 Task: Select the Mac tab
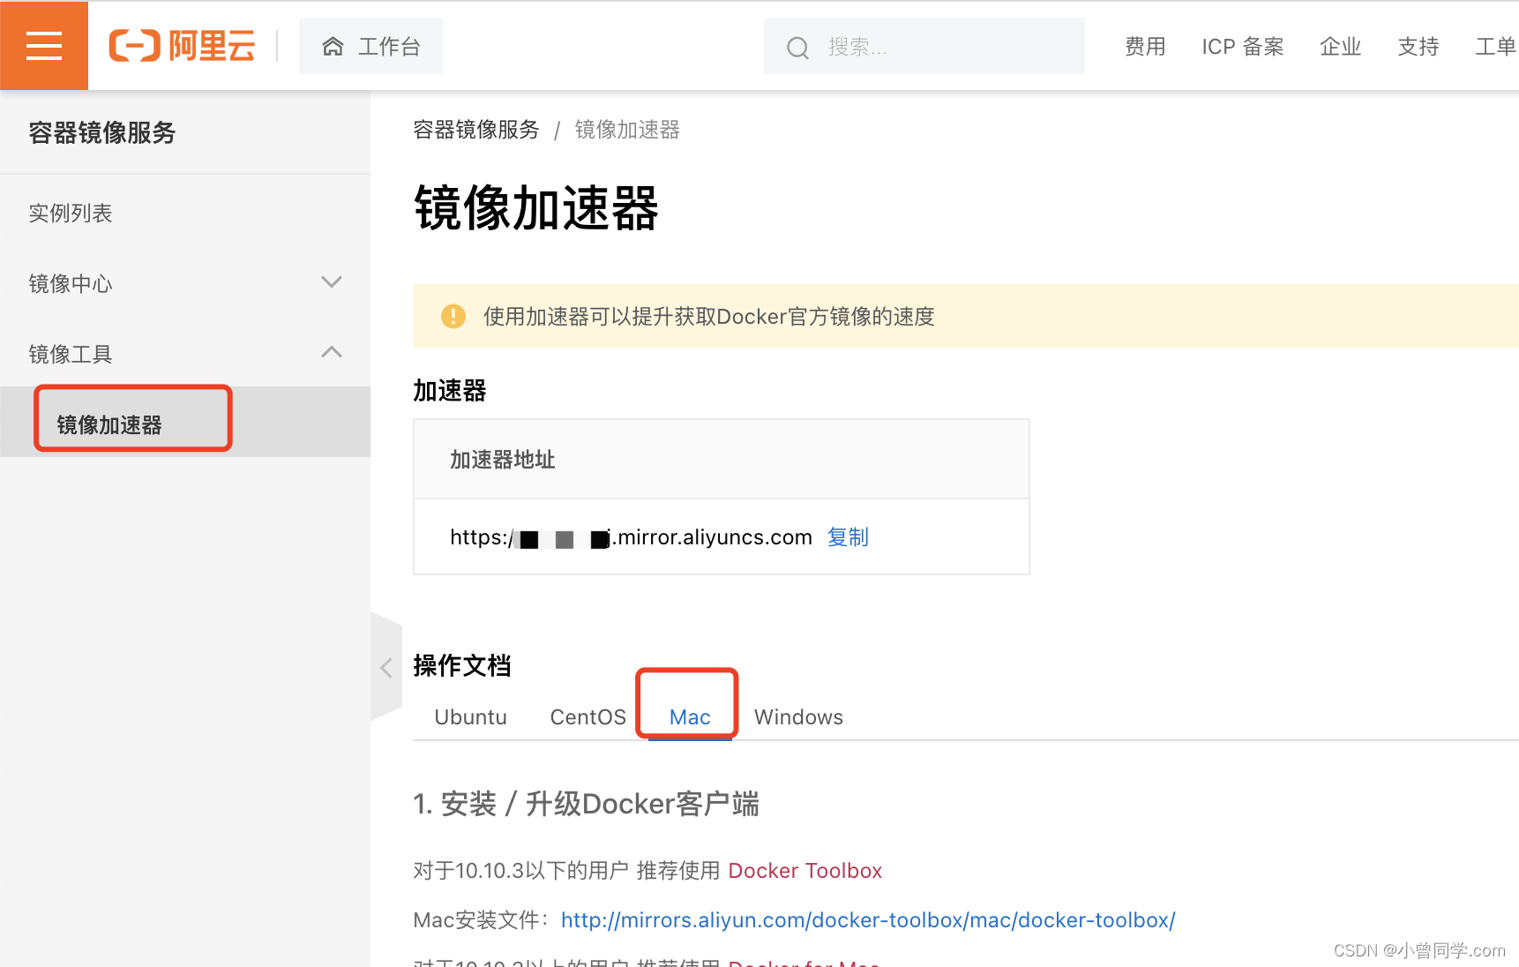pyautogui.click(x=690, y=716)
